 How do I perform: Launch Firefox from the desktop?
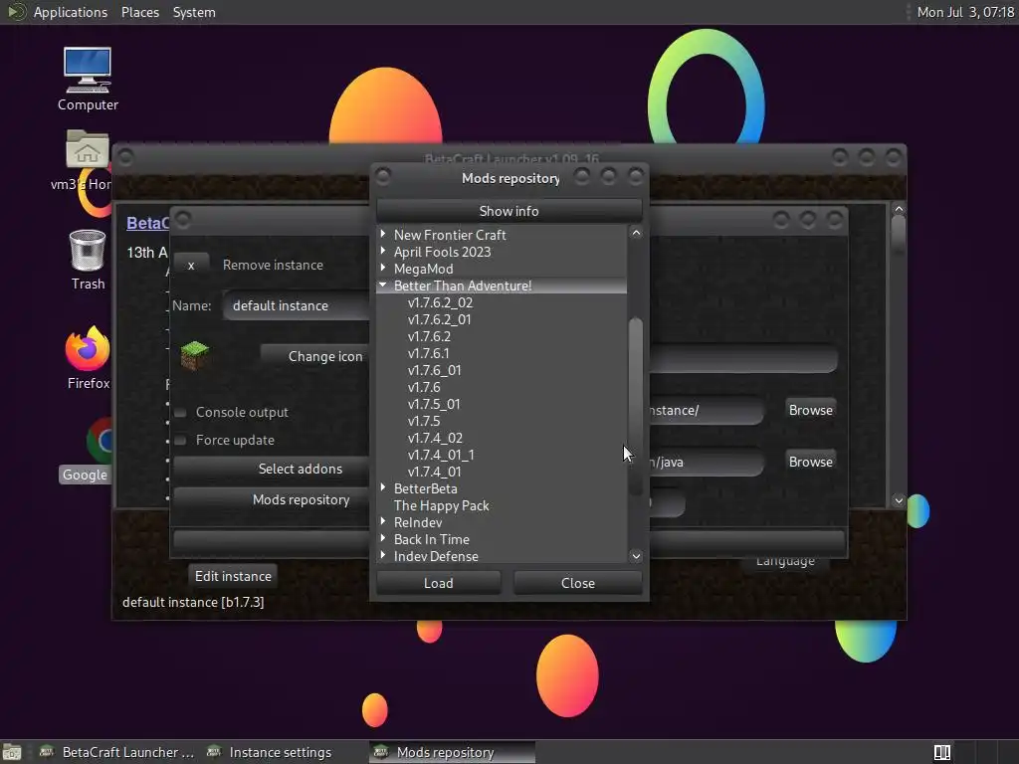88,358
